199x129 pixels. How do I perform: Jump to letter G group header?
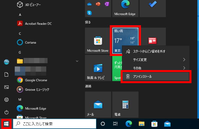20,52
